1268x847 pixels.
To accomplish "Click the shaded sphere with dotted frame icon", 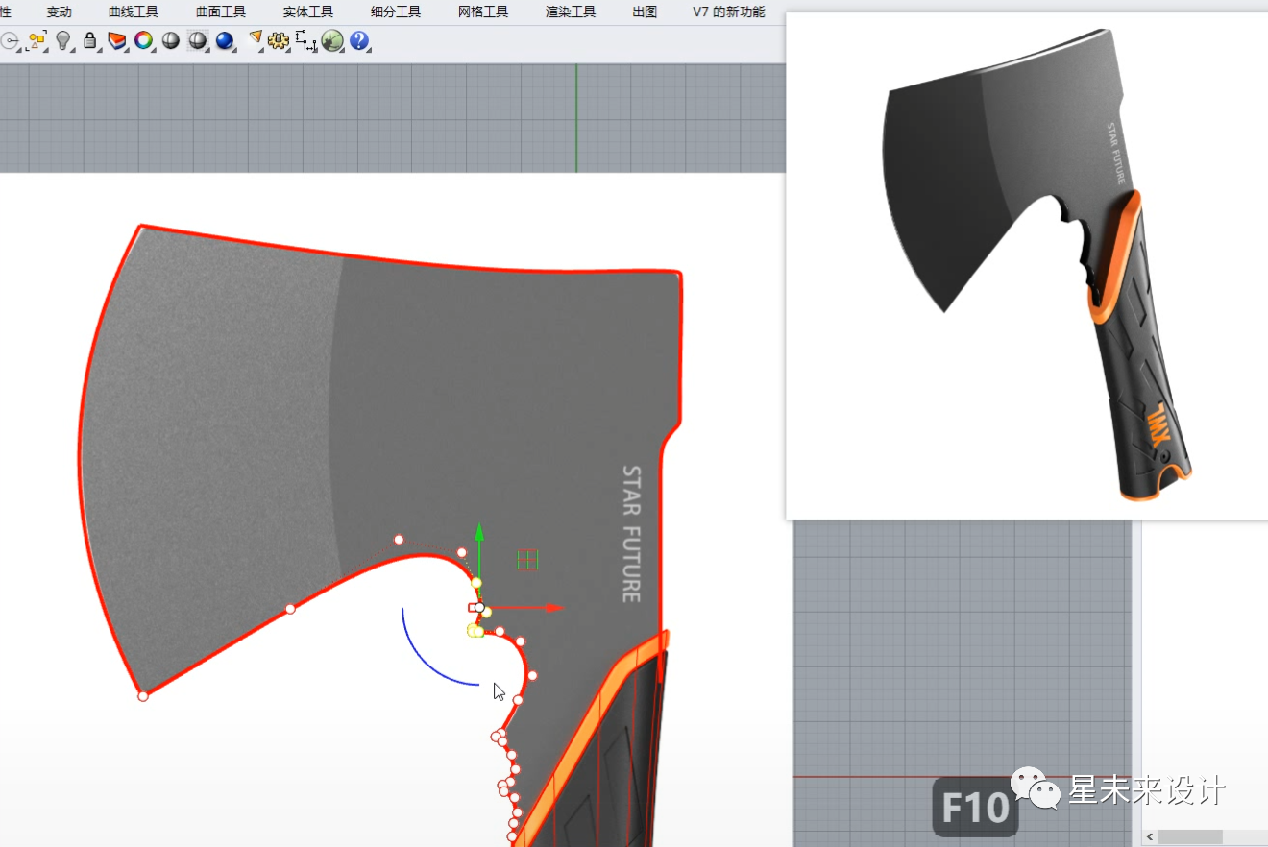I will coord(198,40).
